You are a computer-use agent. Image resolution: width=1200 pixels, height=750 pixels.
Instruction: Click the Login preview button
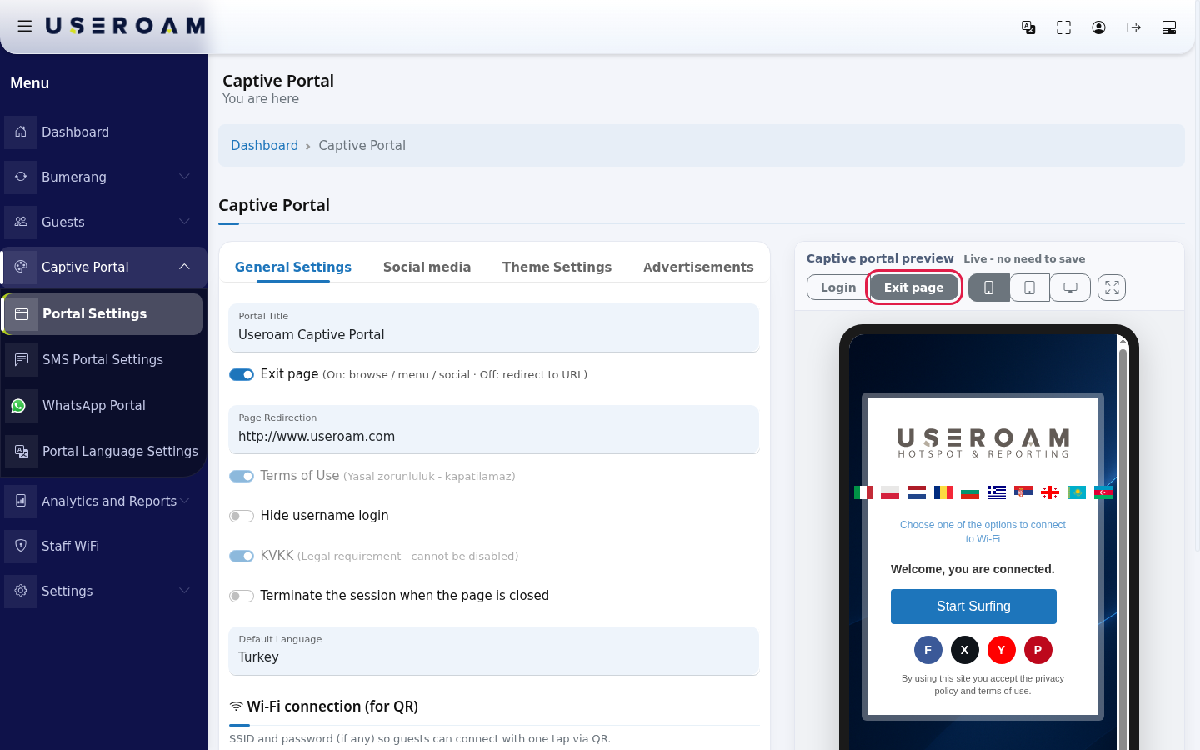(x=838, y=287)
